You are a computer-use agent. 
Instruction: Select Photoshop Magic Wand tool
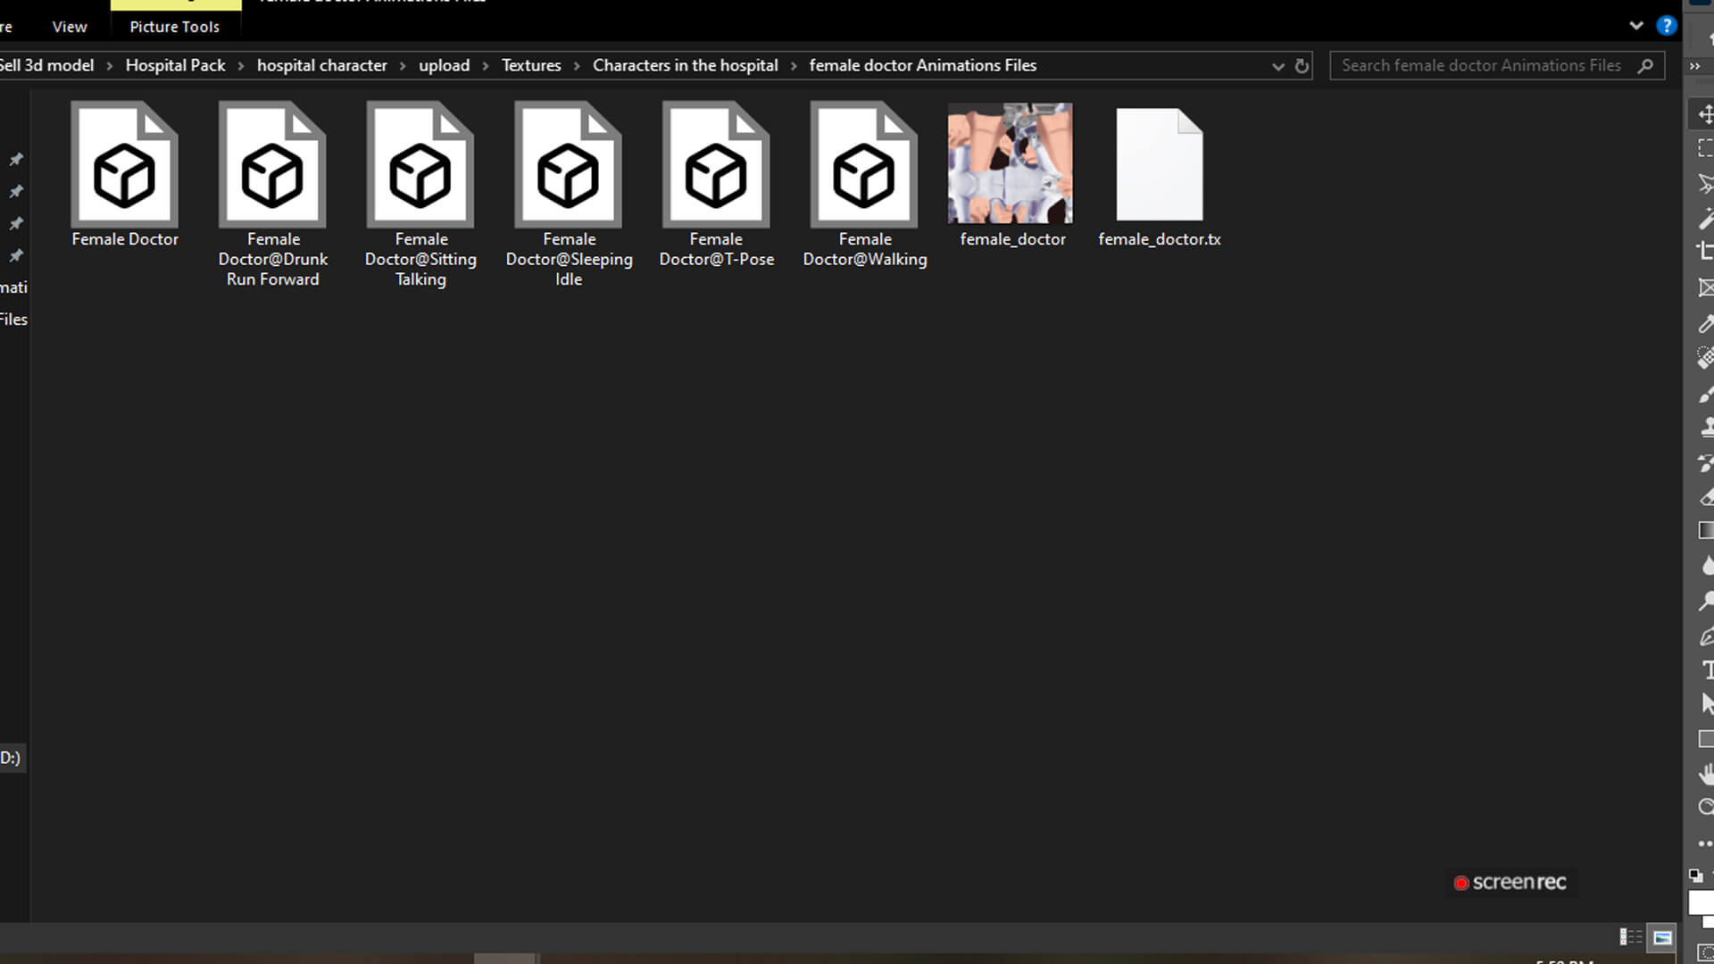coord(1705,218)
